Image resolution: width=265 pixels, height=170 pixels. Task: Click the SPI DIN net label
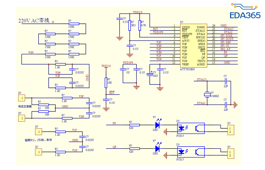click(226, 42)
